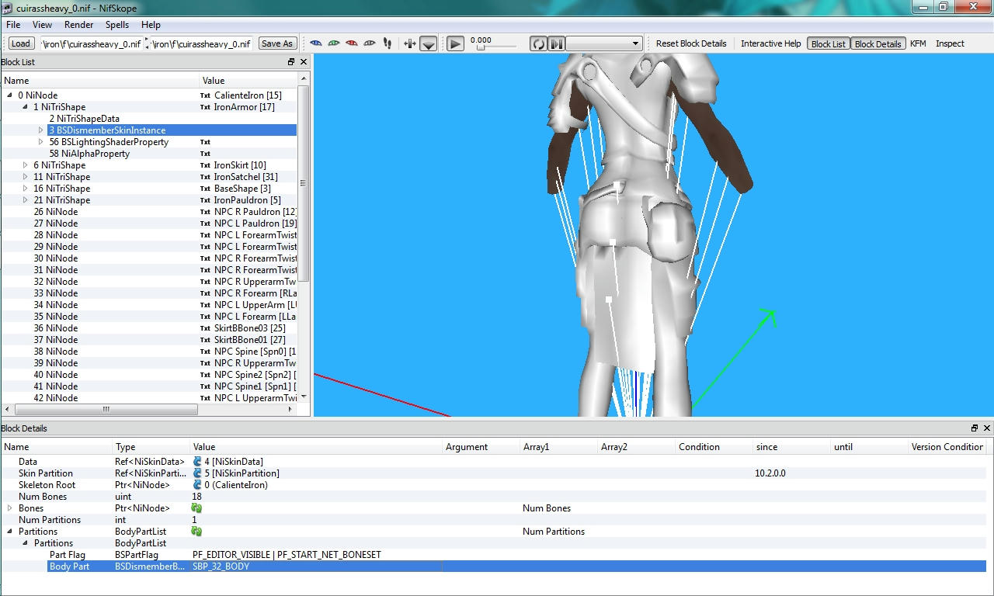Click the save file path field

tap(201, 43)
